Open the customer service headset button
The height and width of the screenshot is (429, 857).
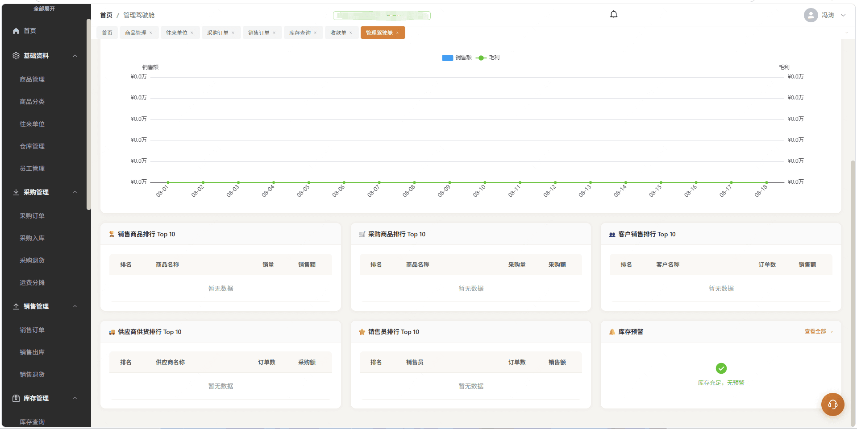tap(832, 404)
